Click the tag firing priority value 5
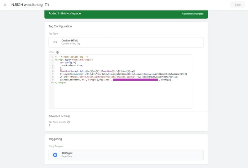Image resolution: width=248 pixels, height=168 pixels. click(x=49, y=125)
